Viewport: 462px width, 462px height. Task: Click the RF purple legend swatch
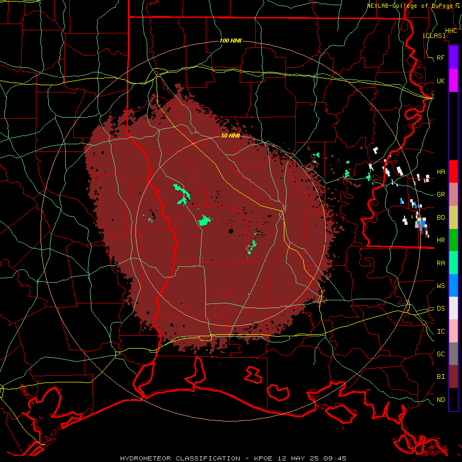(x=453, y=57)
